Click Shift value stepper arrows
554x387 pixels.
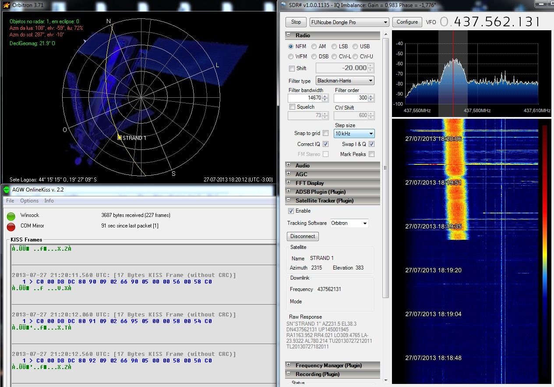pyautogui.click(x=371, y=68)
